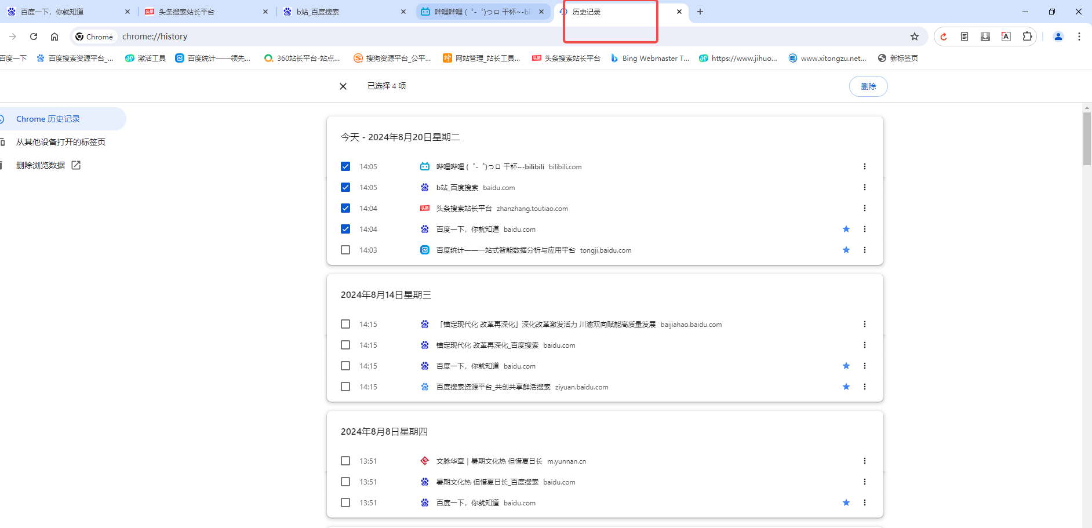Open the 百度统计 history entry link
1092x528 pixels.
click(x=505, y=250)
